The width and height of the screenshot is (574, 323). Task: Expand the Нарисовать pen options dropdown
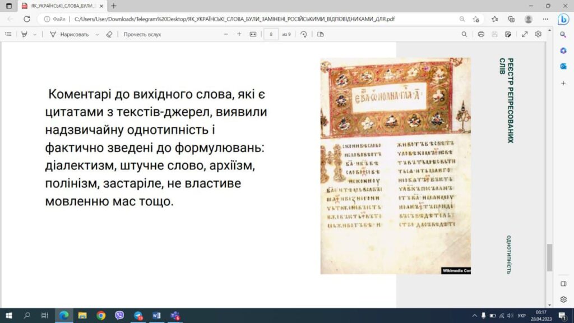tap(97, 34)
